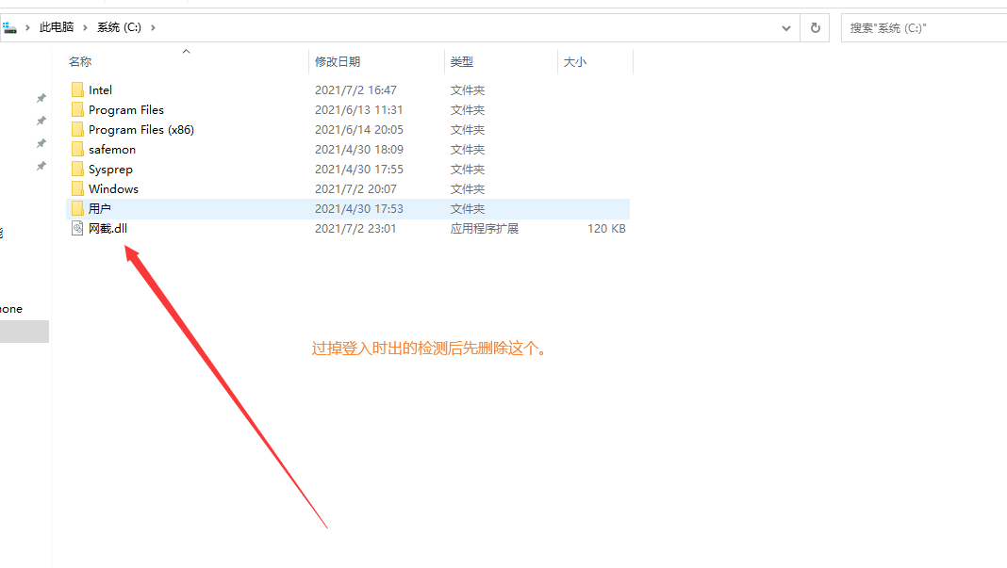1007x568 pixels.
Task: Unpin the second quick access sidebar item
Action: 40,121
